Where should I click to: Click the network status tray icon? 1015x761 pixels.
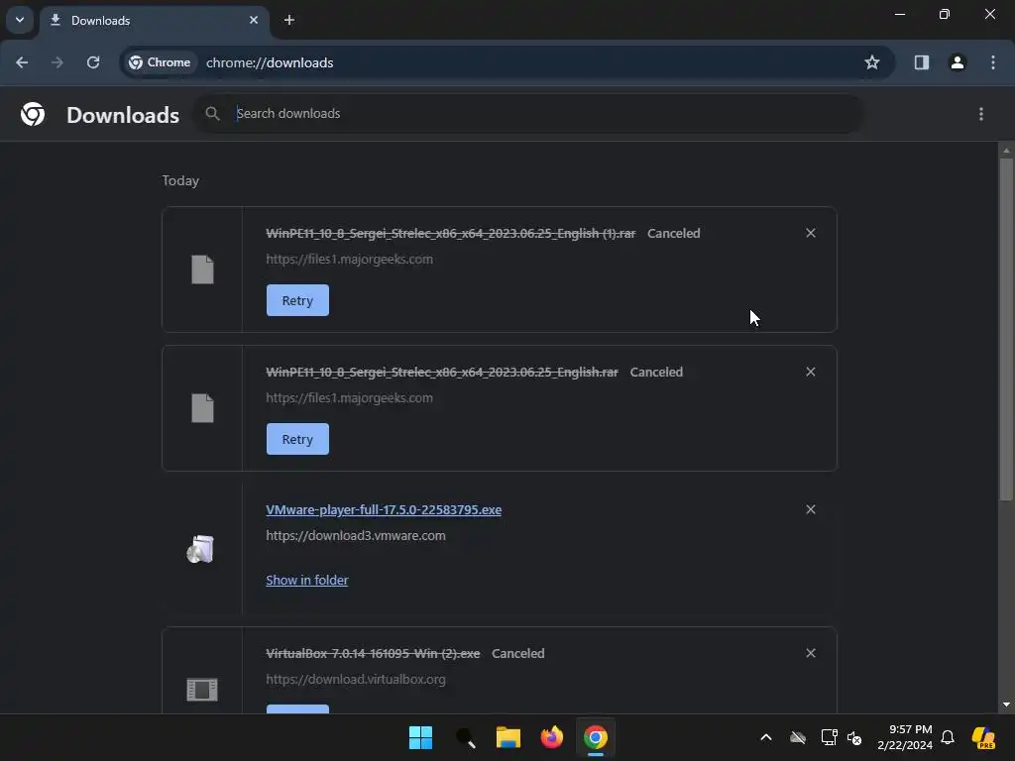point(830,737)
